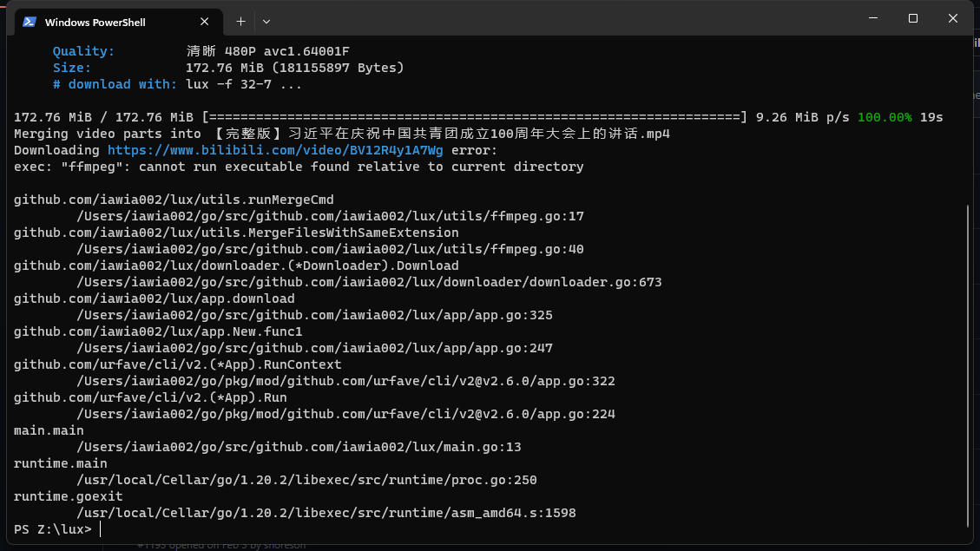Click the 'cannot run executable' error line
This screenshot has width=980, height=551.
coord(299,167)
